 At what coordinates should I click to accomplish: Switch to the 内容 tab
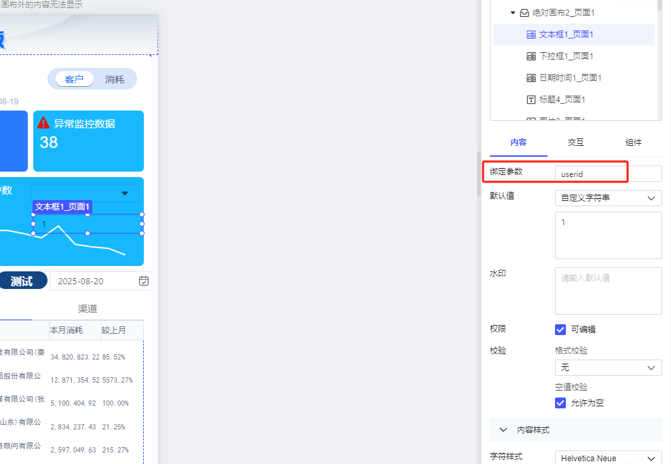coord(518,142)
